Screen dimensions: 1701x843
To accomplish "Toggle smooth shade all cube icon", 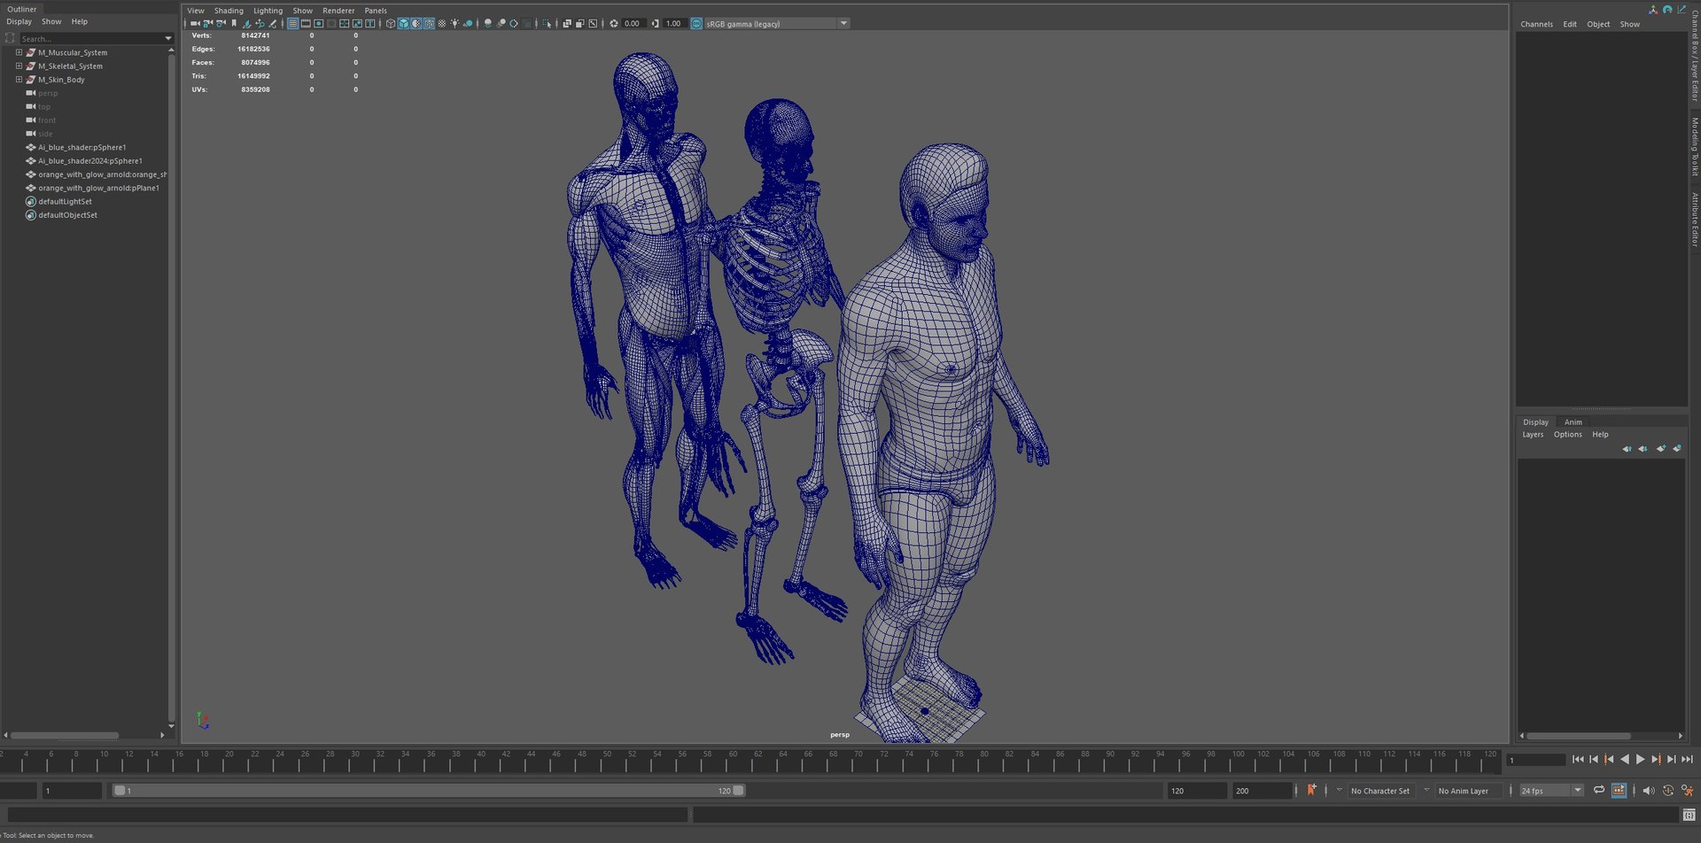I will pos(403,23).
